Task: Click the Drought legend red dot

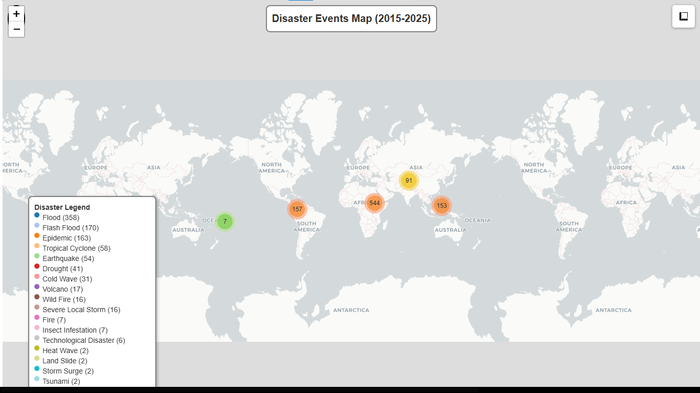Action: 37,266
